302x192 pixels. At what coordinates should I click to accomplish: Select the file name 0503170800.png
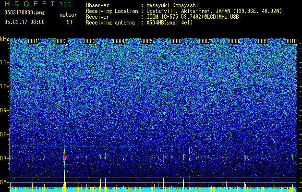[x=24, y=13]
